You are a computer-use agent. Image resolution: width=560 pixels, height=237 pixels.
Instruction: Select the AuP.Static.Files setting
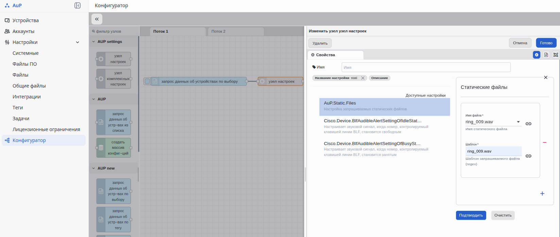click(385, 107)
